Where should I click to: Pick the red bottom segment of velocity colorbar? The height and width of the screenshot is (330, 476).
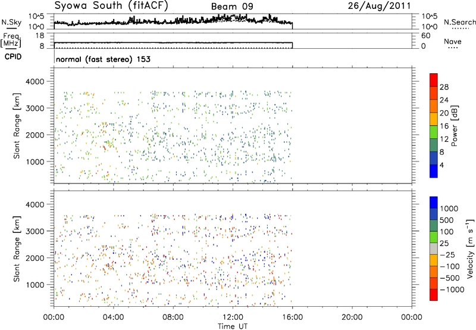(x=434, y=295)
